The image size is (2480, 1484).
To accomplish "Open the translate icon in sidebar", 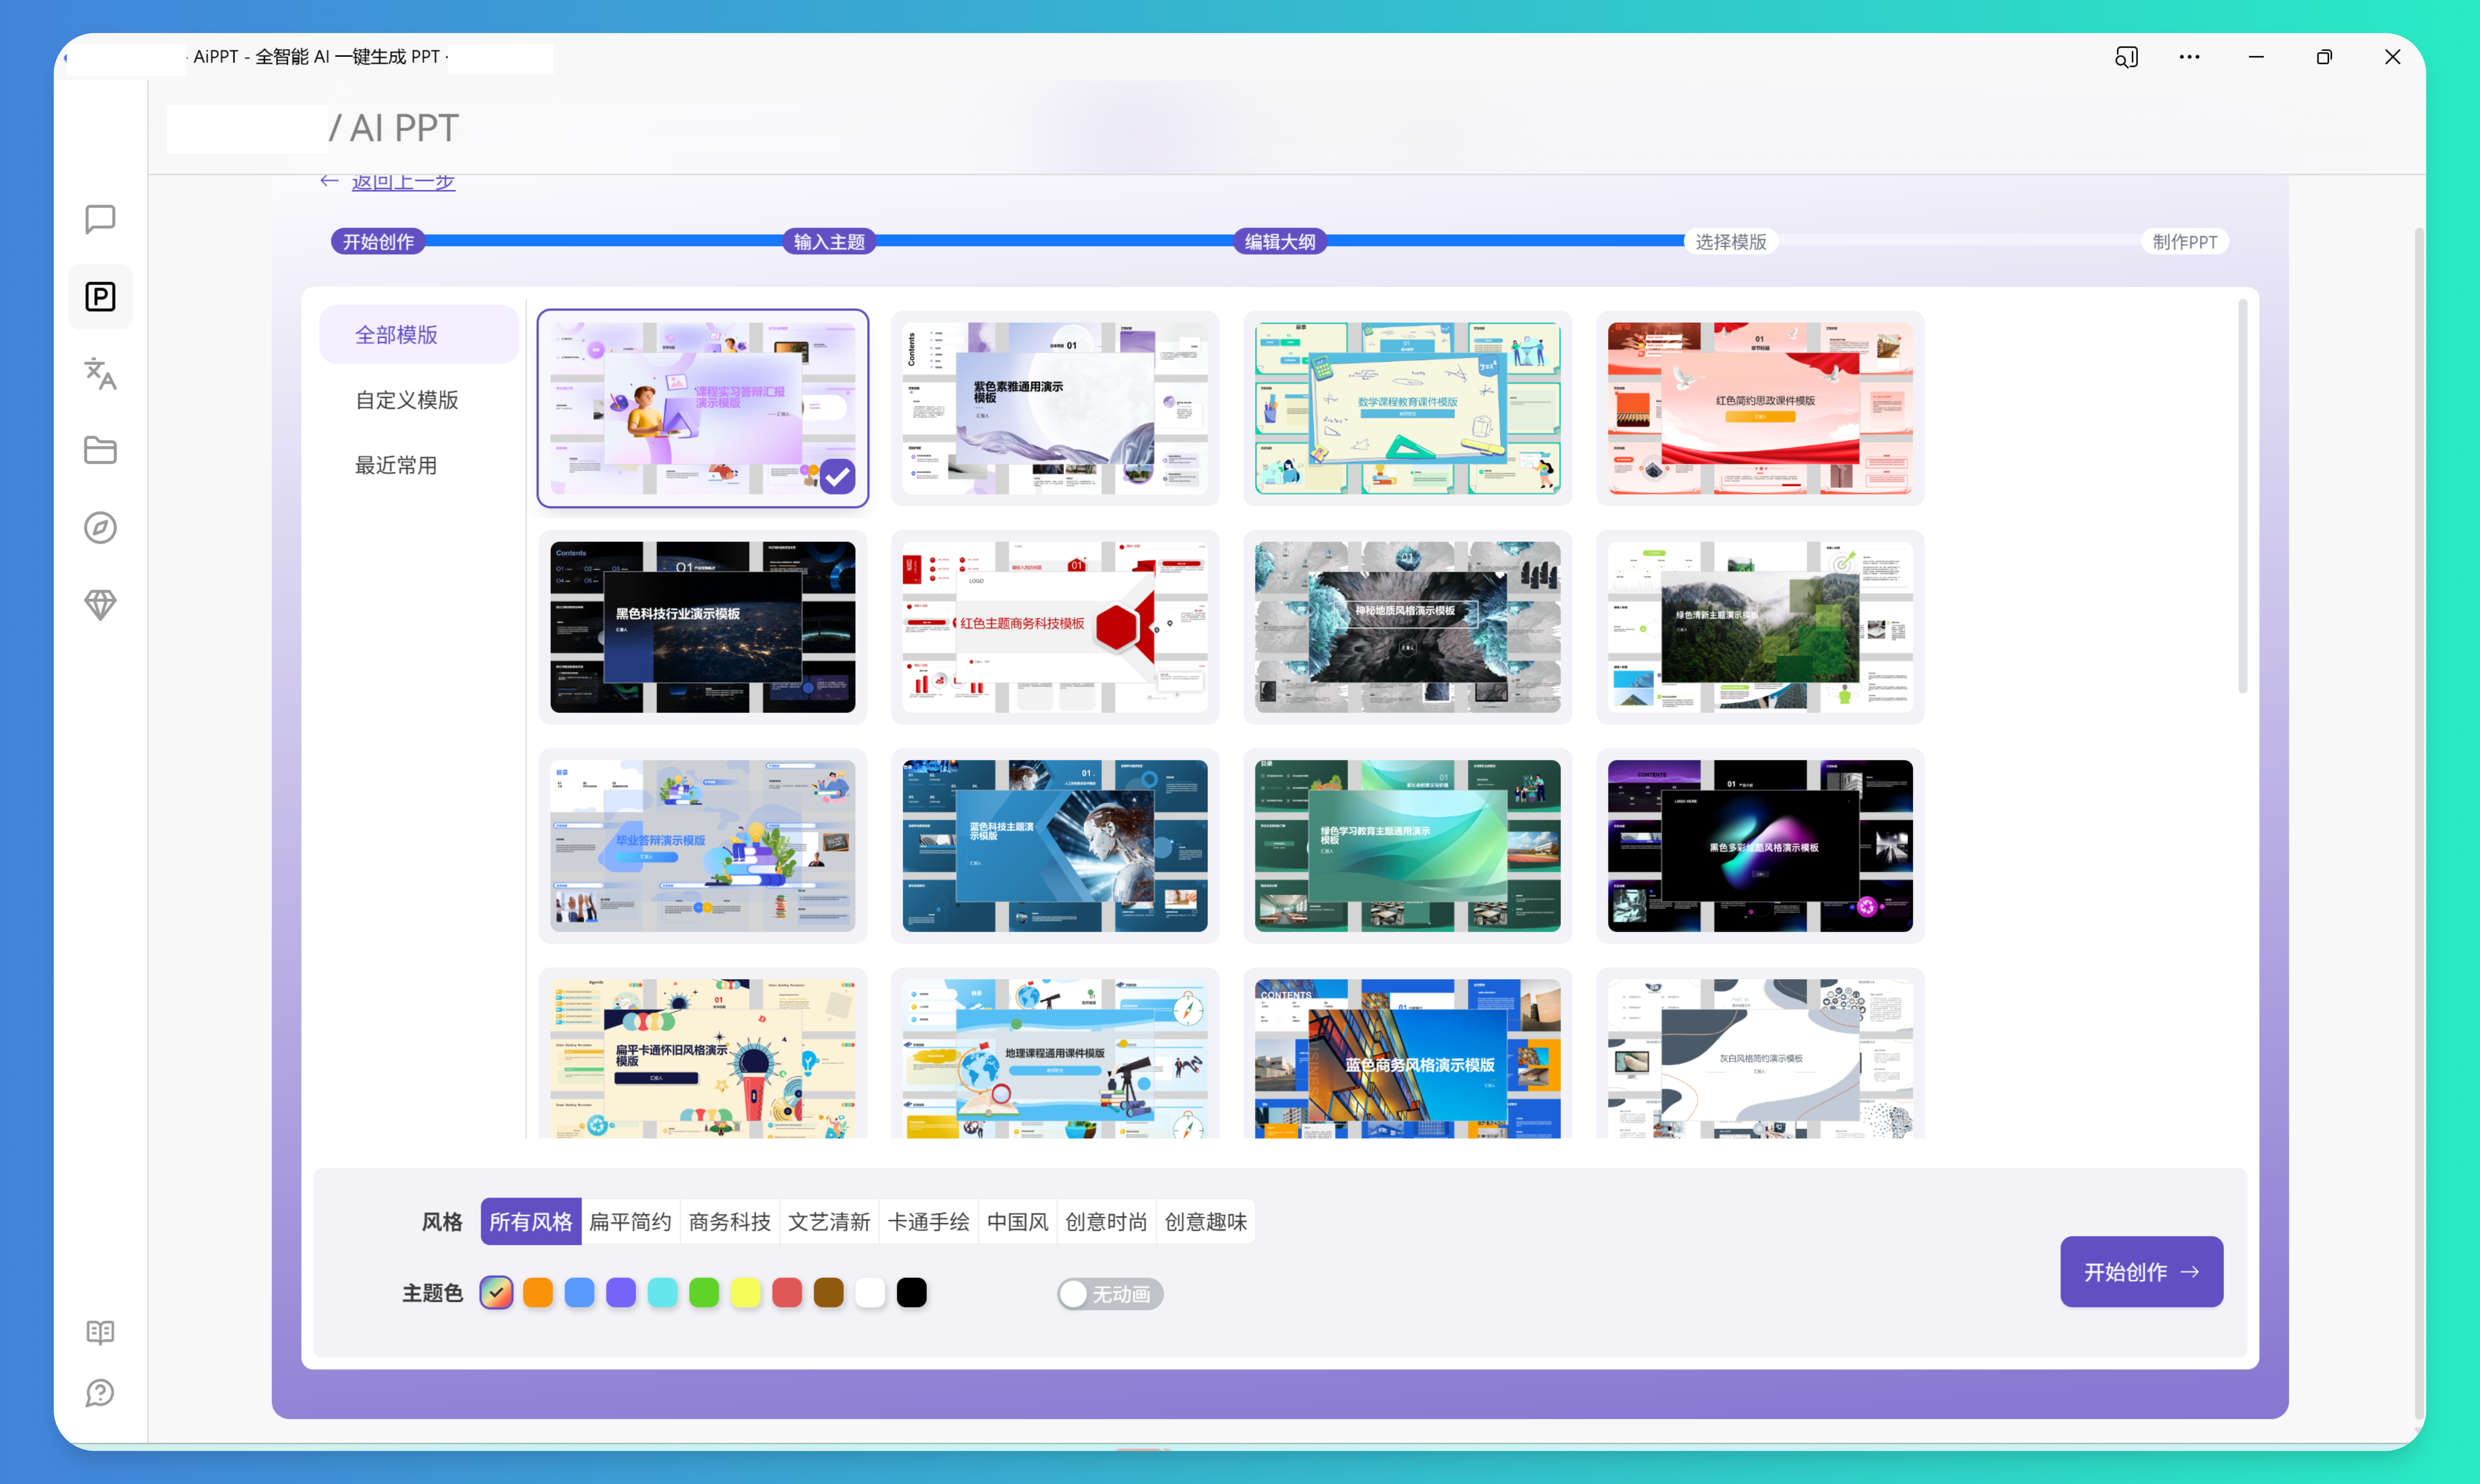I will pyautogui.click(x=100, y=374).
